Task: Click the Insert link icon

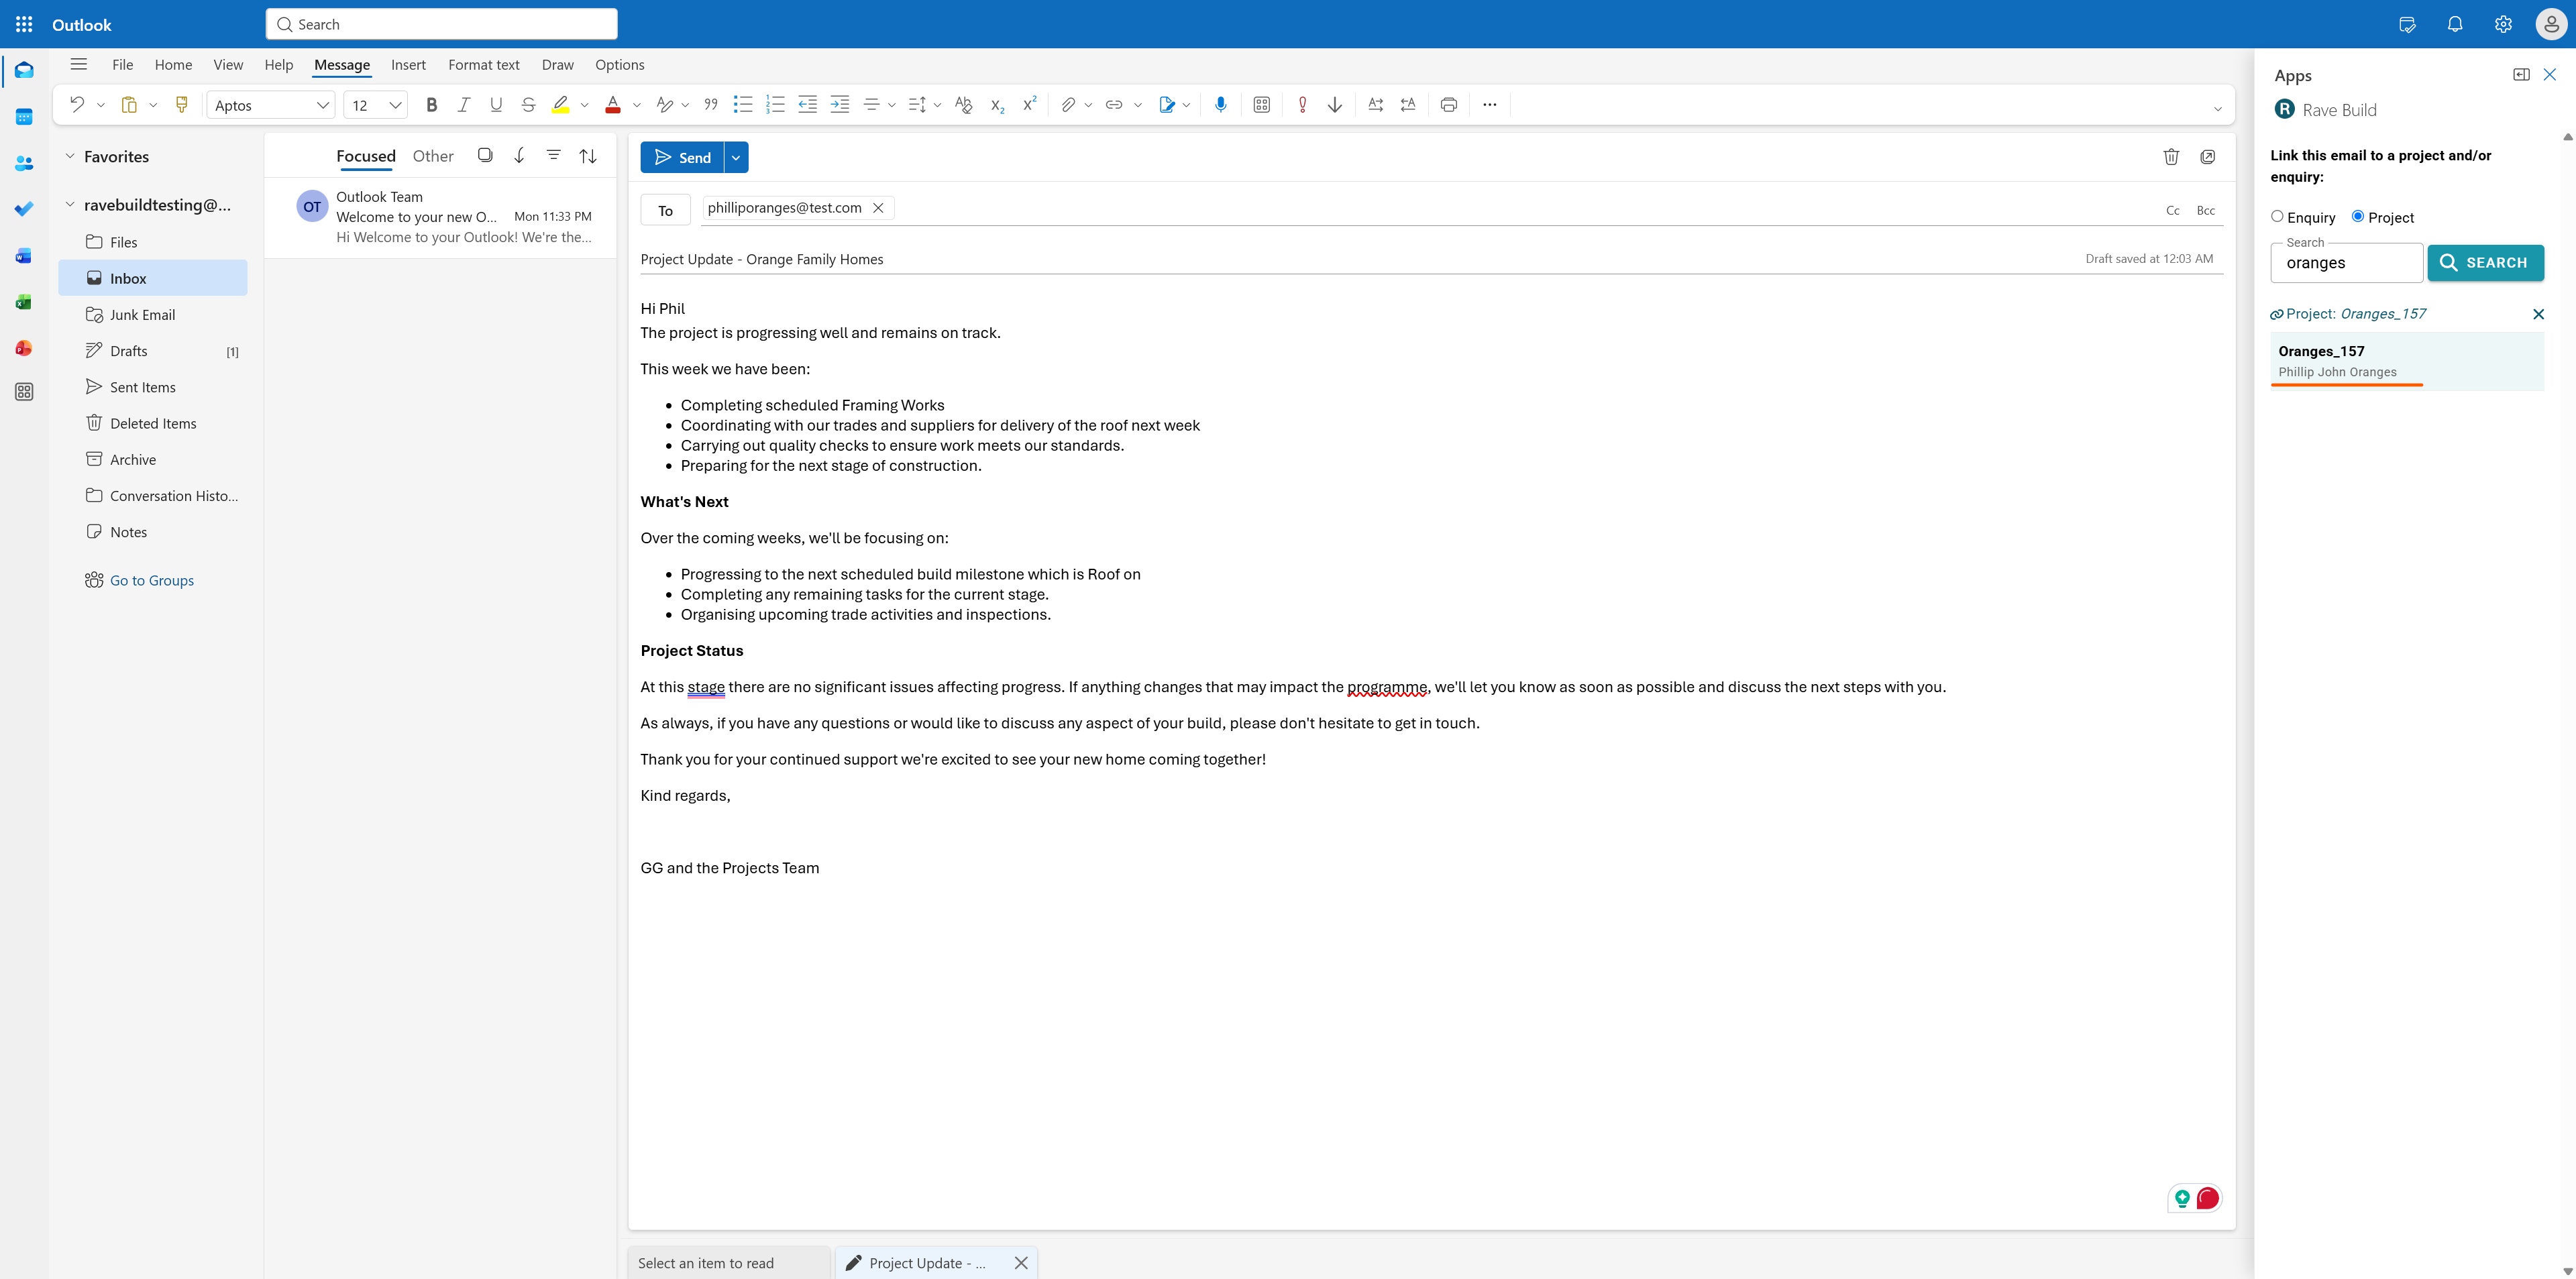Action: click(1114, 105)
